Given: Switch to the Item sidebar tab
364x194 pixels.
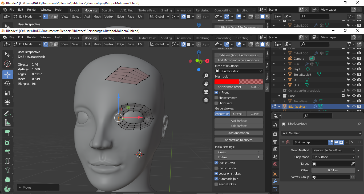Looking at the screenshot, I should 267,54.
